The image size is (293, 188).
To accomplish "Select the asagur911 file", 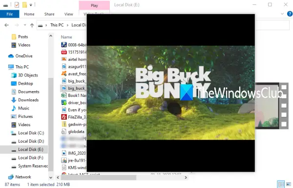I will 74,67.
